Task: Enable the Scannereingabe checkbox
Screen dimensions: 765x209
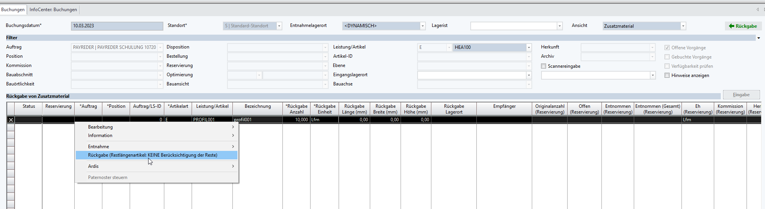Action: [544, 66]
